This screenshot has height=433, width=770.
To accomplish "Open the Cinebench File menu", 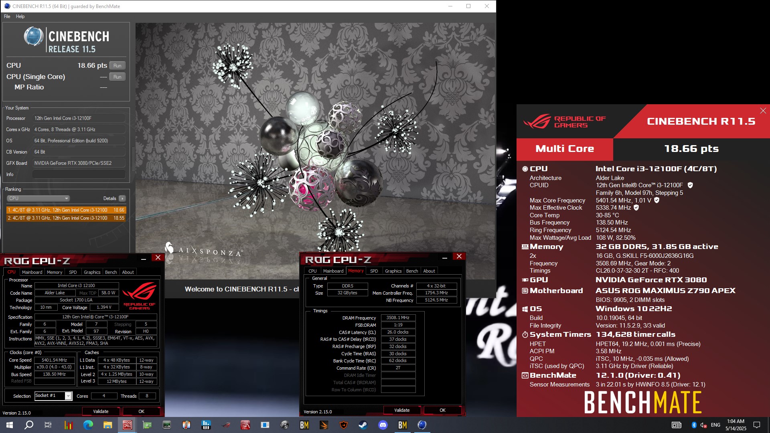I will [x=7, y=16].
